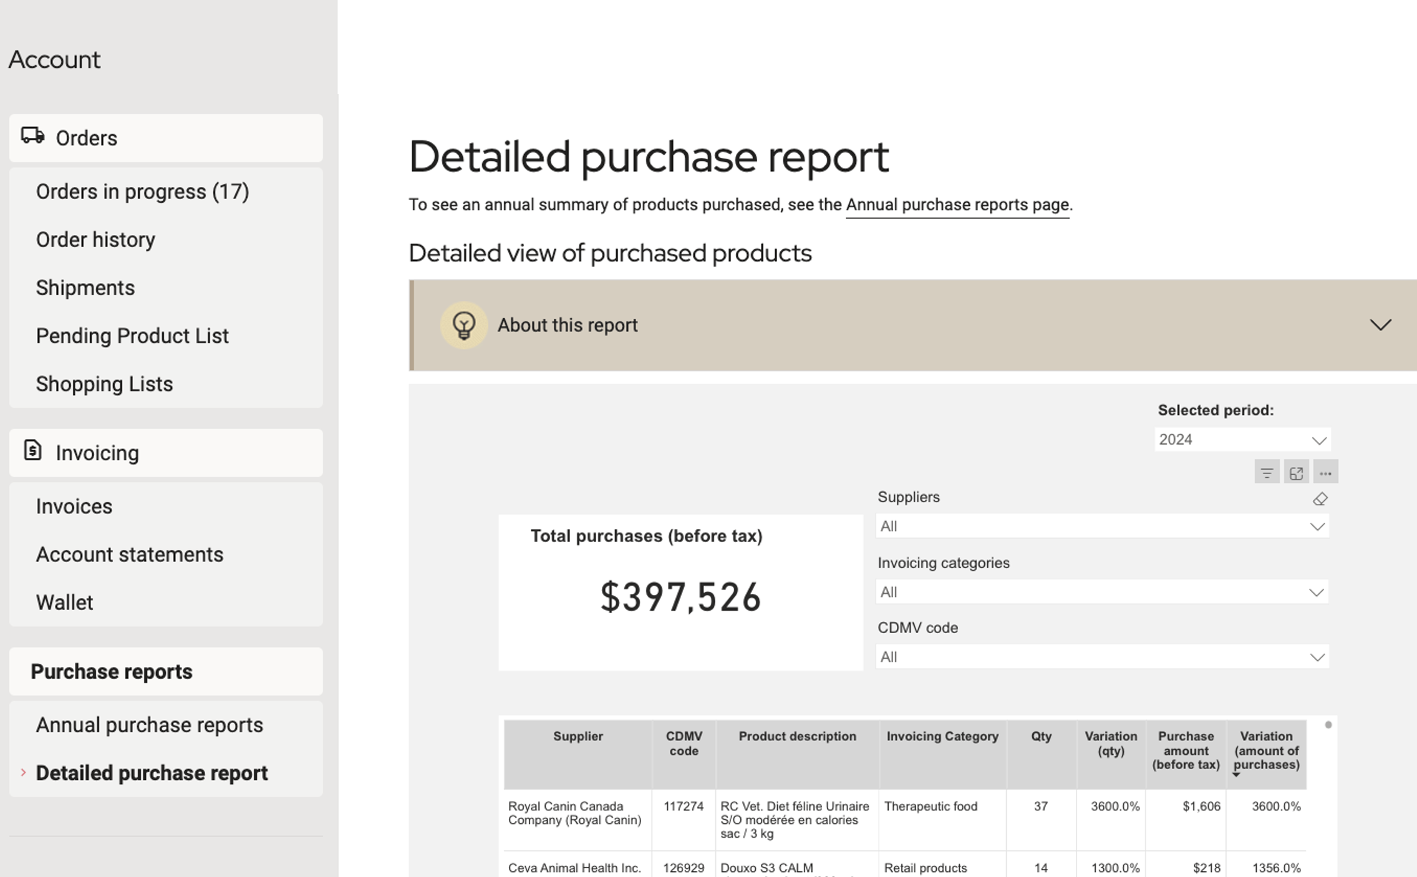The width and height of the screenshot is (1417, 877).
Task: Click the lightbulb icon in About banner
Action: tap(463, 325)
